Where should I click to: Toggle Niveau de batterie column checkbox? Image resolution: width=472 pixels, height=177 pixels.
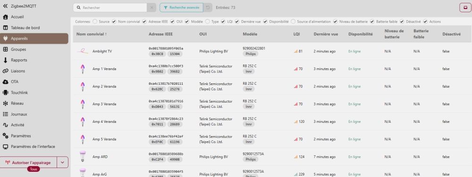[335, 22]
